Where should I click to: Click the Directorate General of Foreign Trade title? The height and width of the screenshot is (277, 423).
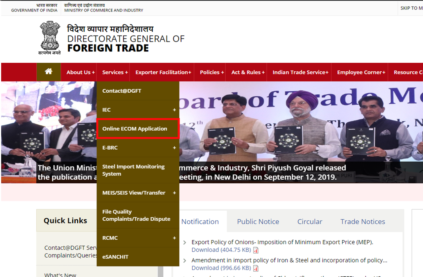click(126, 39)
